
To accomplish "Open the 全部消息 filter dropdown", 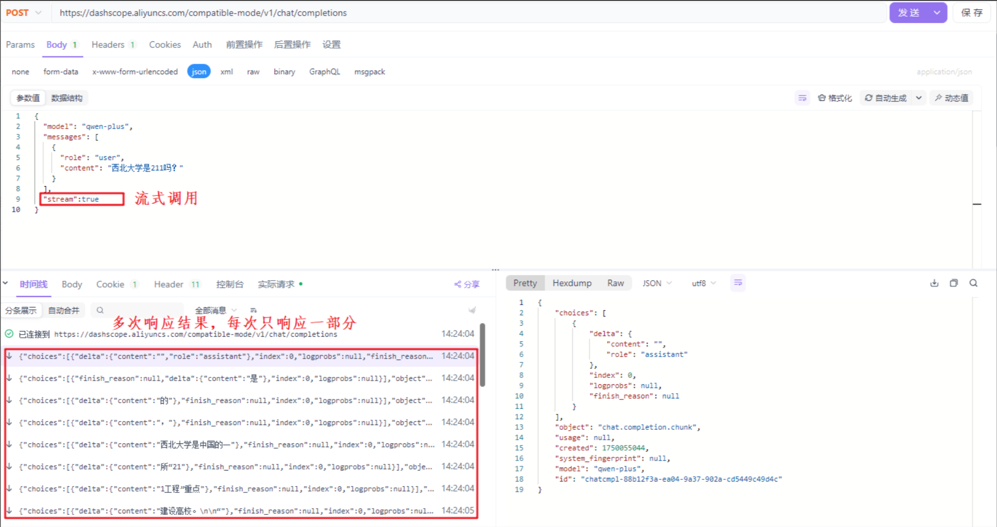I will 216,311.
